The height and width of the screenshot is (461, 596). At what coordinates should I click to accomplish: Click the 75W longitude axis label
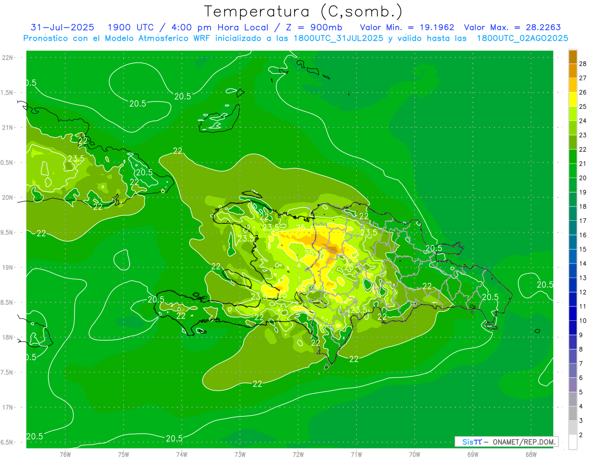tap(123, 455)
